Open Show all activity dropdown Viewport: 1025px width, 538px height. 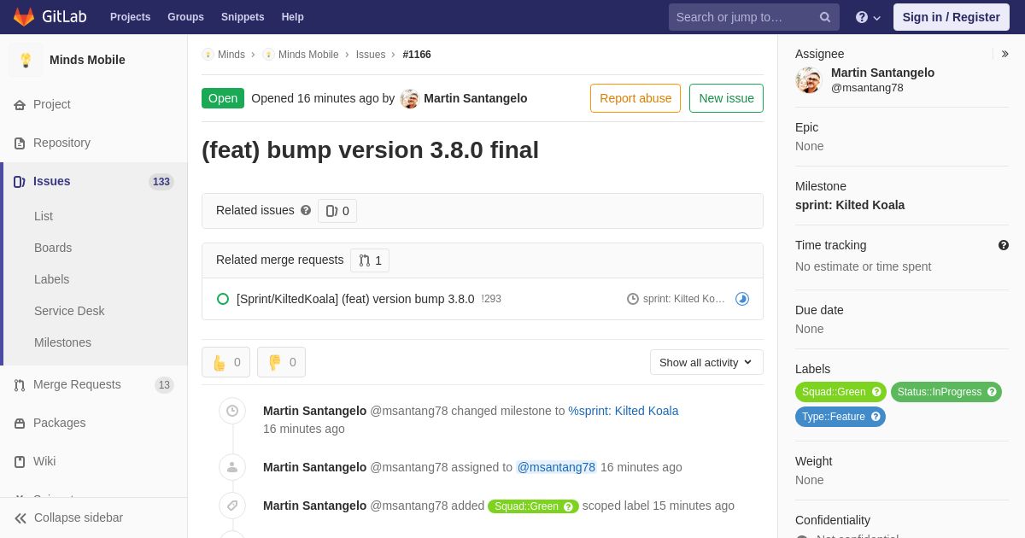point(706,362)
